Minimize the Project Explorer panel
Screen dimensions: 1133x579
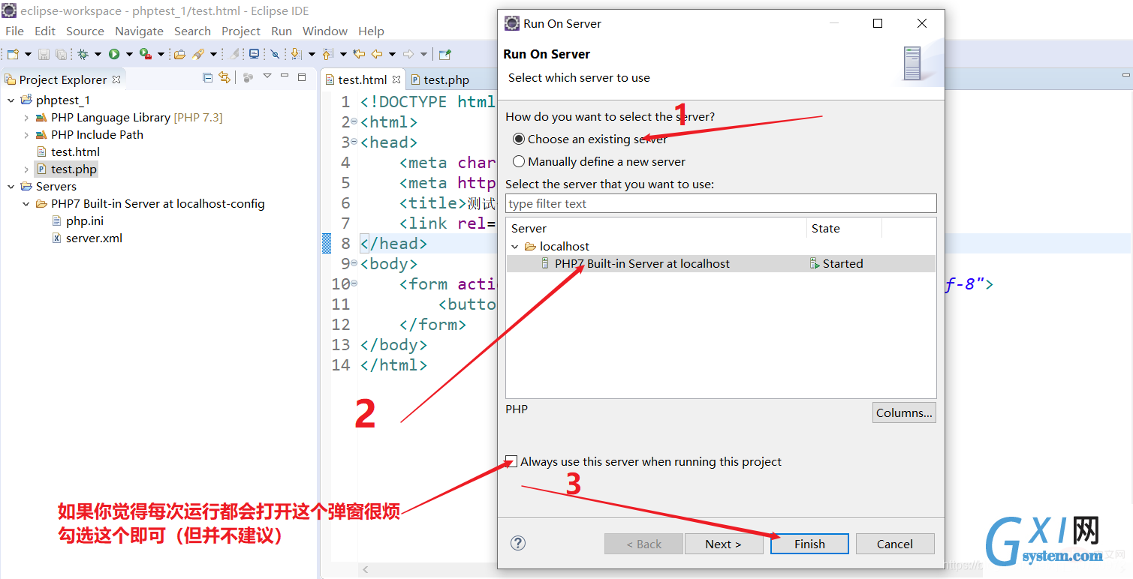(x=285, y=75)
